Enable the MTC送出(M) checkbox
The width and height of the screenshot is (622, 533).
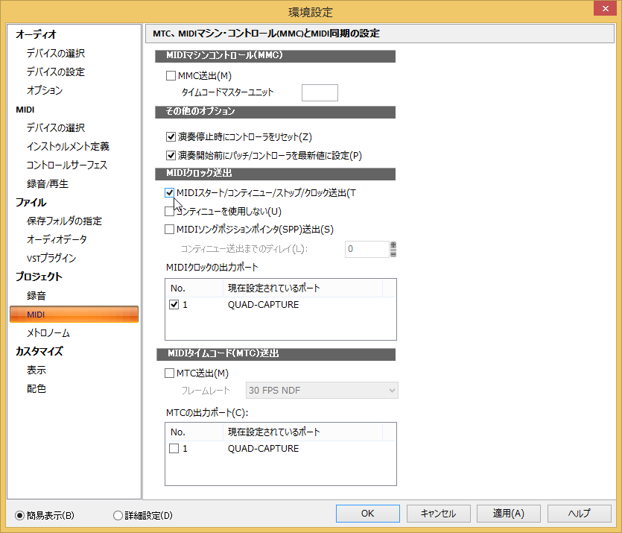pyautogui.click(x=169, y=373)
